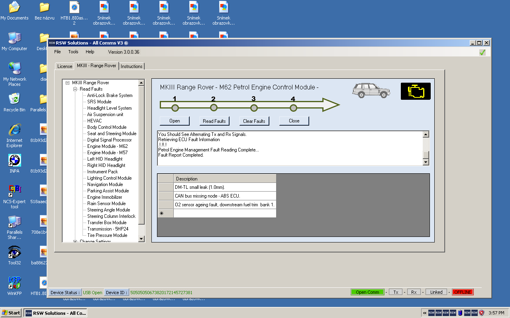
Task: Open the Tools menu
Action: pyautogui.click(x=73, y=52)
